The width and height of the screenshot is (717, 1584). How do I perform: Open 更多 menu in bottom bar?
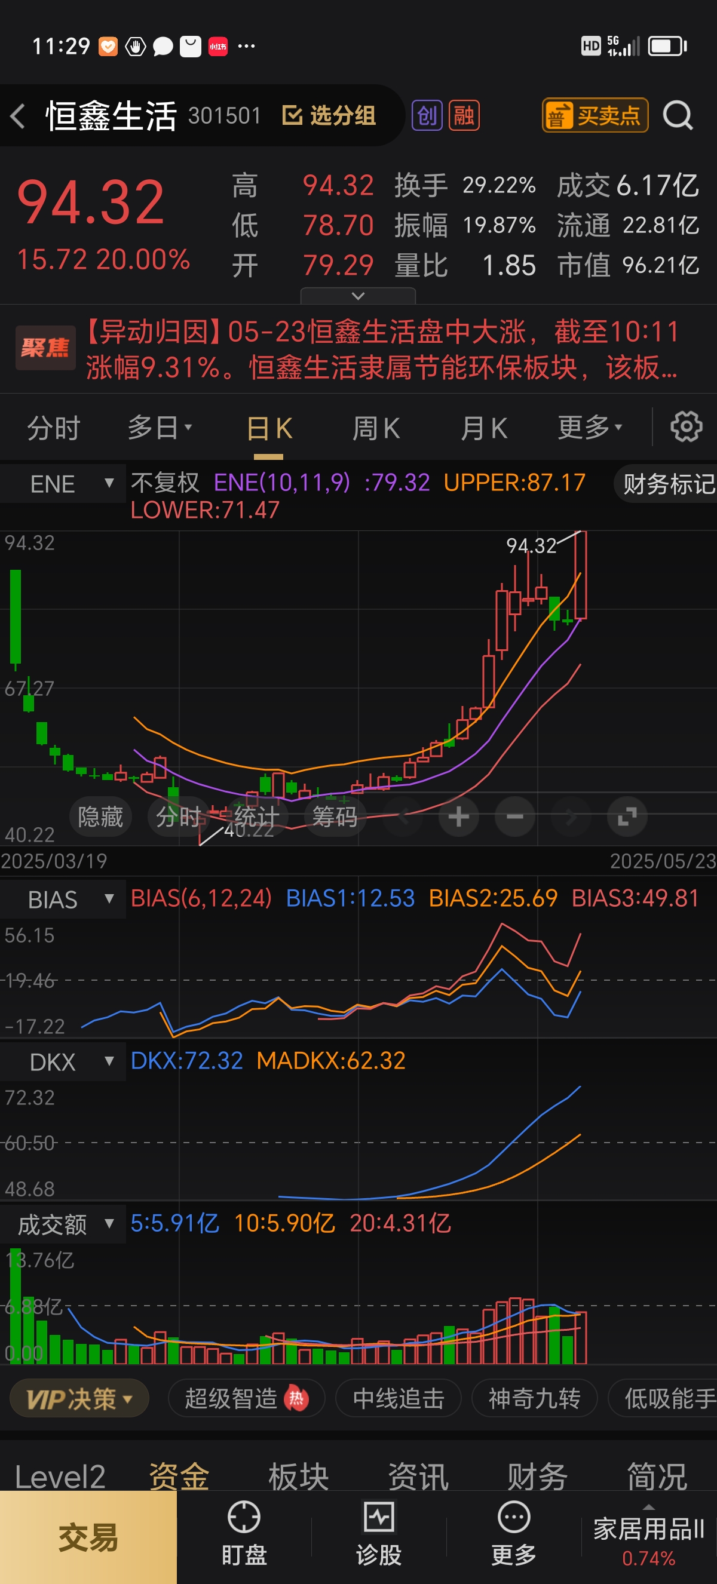coord(513,1534)
